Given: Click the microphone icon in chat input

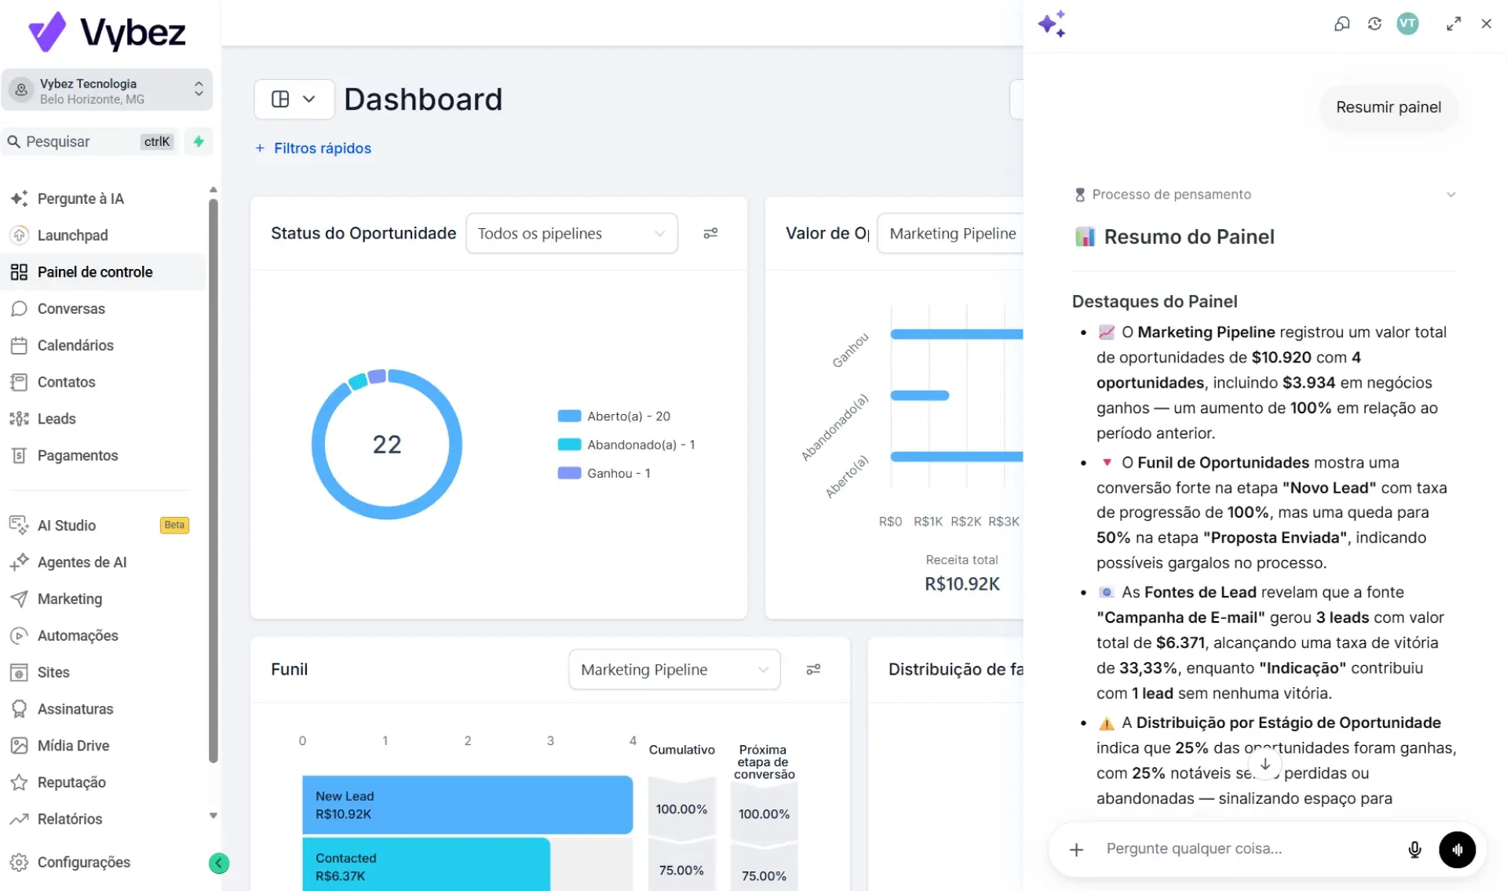Looking at the screenshot, I should 1414,849.
